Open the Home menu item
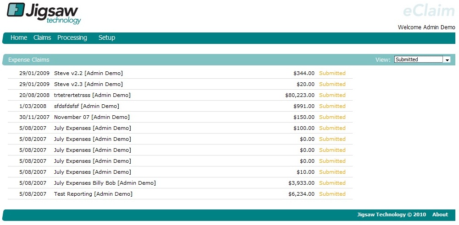This screenshot has width=459, height=225. [x=19, y=38]
